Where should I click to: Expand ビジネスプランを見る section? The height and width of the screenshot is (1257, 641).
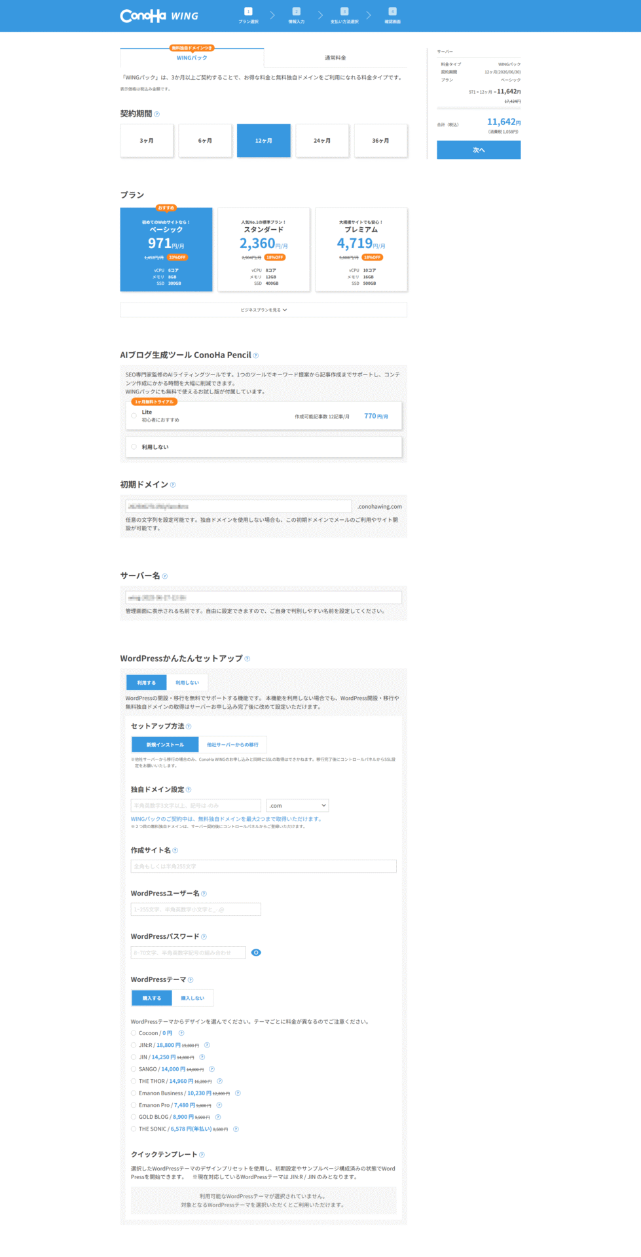coord(263,310)
